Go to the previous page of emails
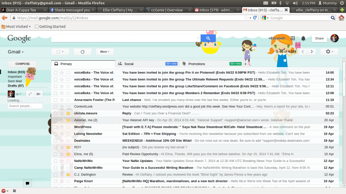Screen dimensions: 346x194 click(x=303, y=52)
